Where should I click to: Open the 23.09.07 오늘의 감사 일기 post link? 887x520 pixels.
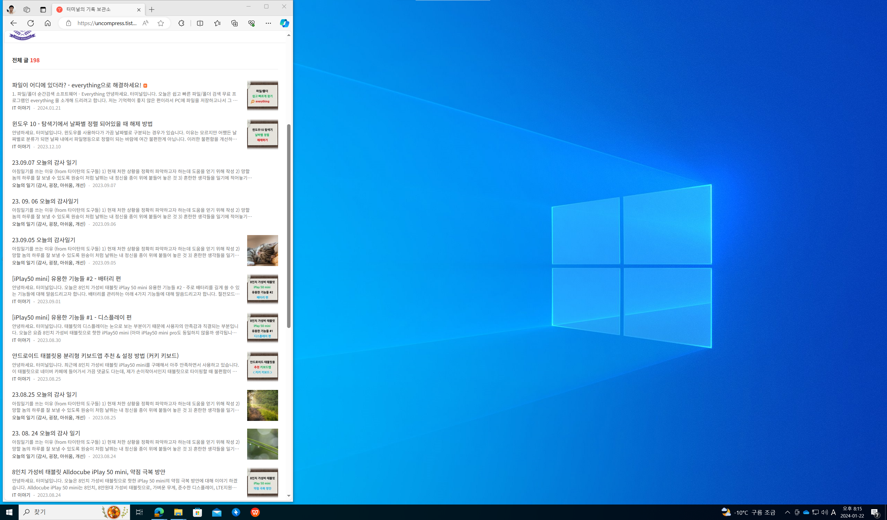pyautogui.click(x=44, y=163)
